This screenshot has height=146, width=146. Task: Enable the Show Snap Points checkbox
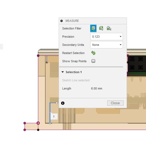93,61
